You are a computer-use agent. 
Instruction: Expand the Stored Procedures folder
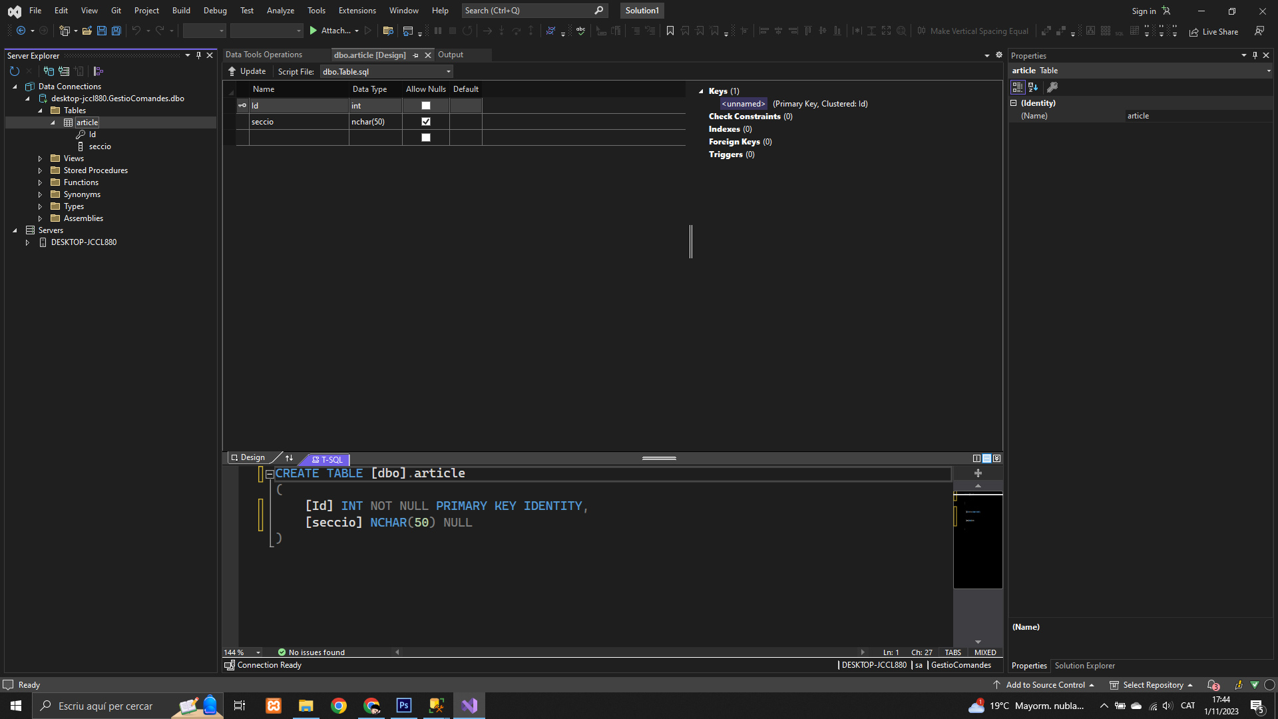coord(40,170)
